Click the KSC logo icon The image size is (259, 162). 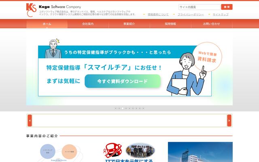click(31, 10)
